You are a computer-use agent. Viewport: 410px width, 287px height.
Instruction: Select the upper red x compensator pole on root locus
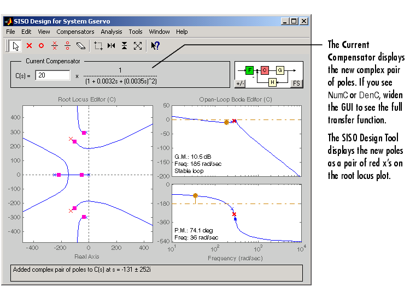[x=71, y=139]
